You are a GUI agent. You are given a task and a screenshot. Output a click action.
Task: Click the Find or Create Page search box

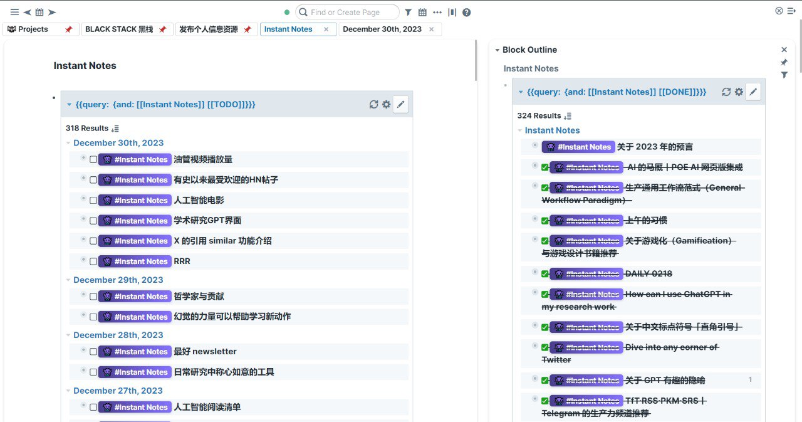(351, 12)
